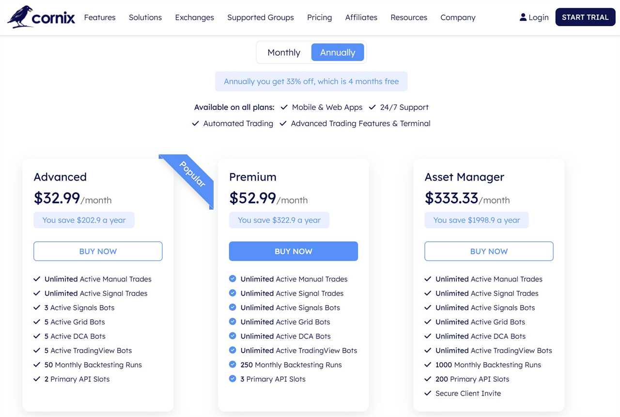The height and width of the screenshot is (417, 620).
Task: Click the checkmark beside 50 Monthly Backtesting Runs
Action: [x=37, y=365]
